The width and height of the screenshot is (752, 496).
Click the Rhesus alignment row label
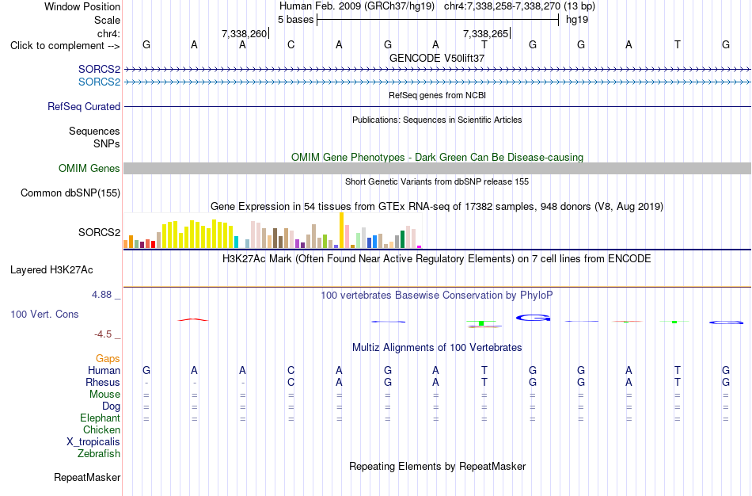[103, 383]
